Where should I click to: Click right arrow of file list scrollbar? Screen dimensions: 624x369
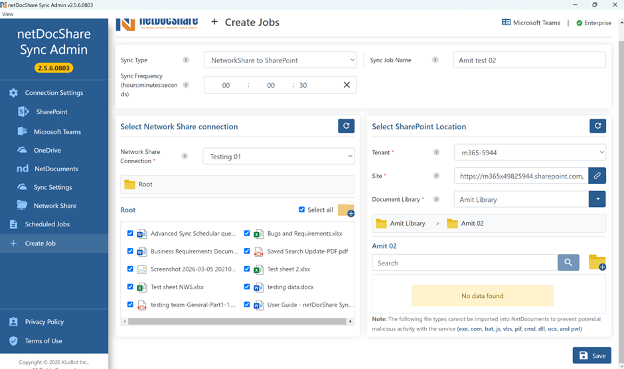(351, 321)
